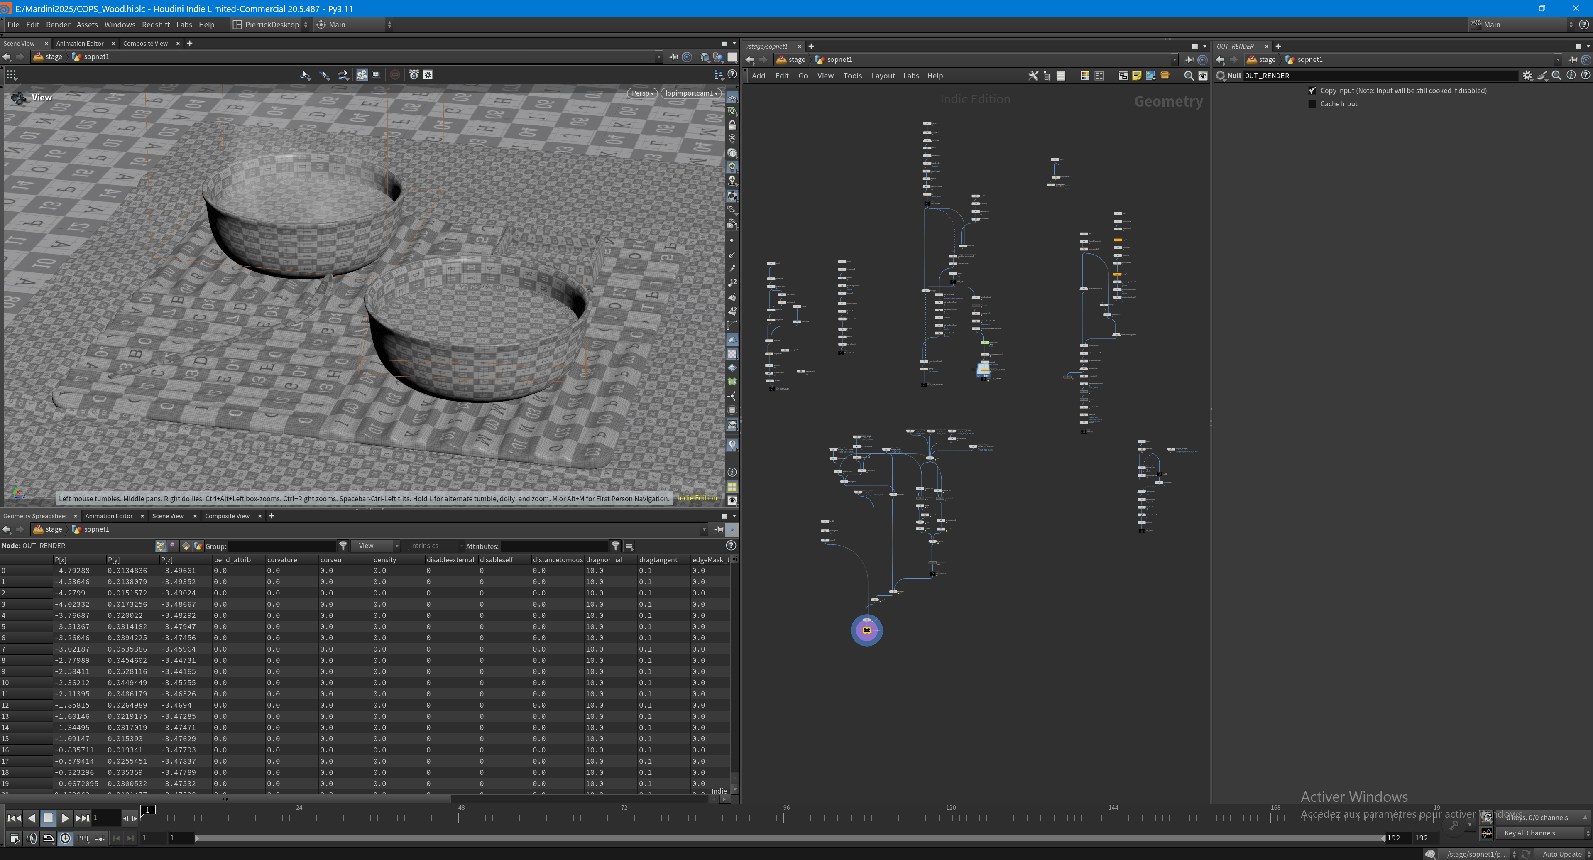Click the jump-to-first-frame playback button
Image resolution: width=1593 pixels, height=860 pixels.
14,818
